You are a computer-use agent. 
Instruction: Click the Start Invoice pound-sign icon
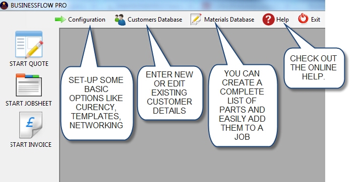point(31,125)
